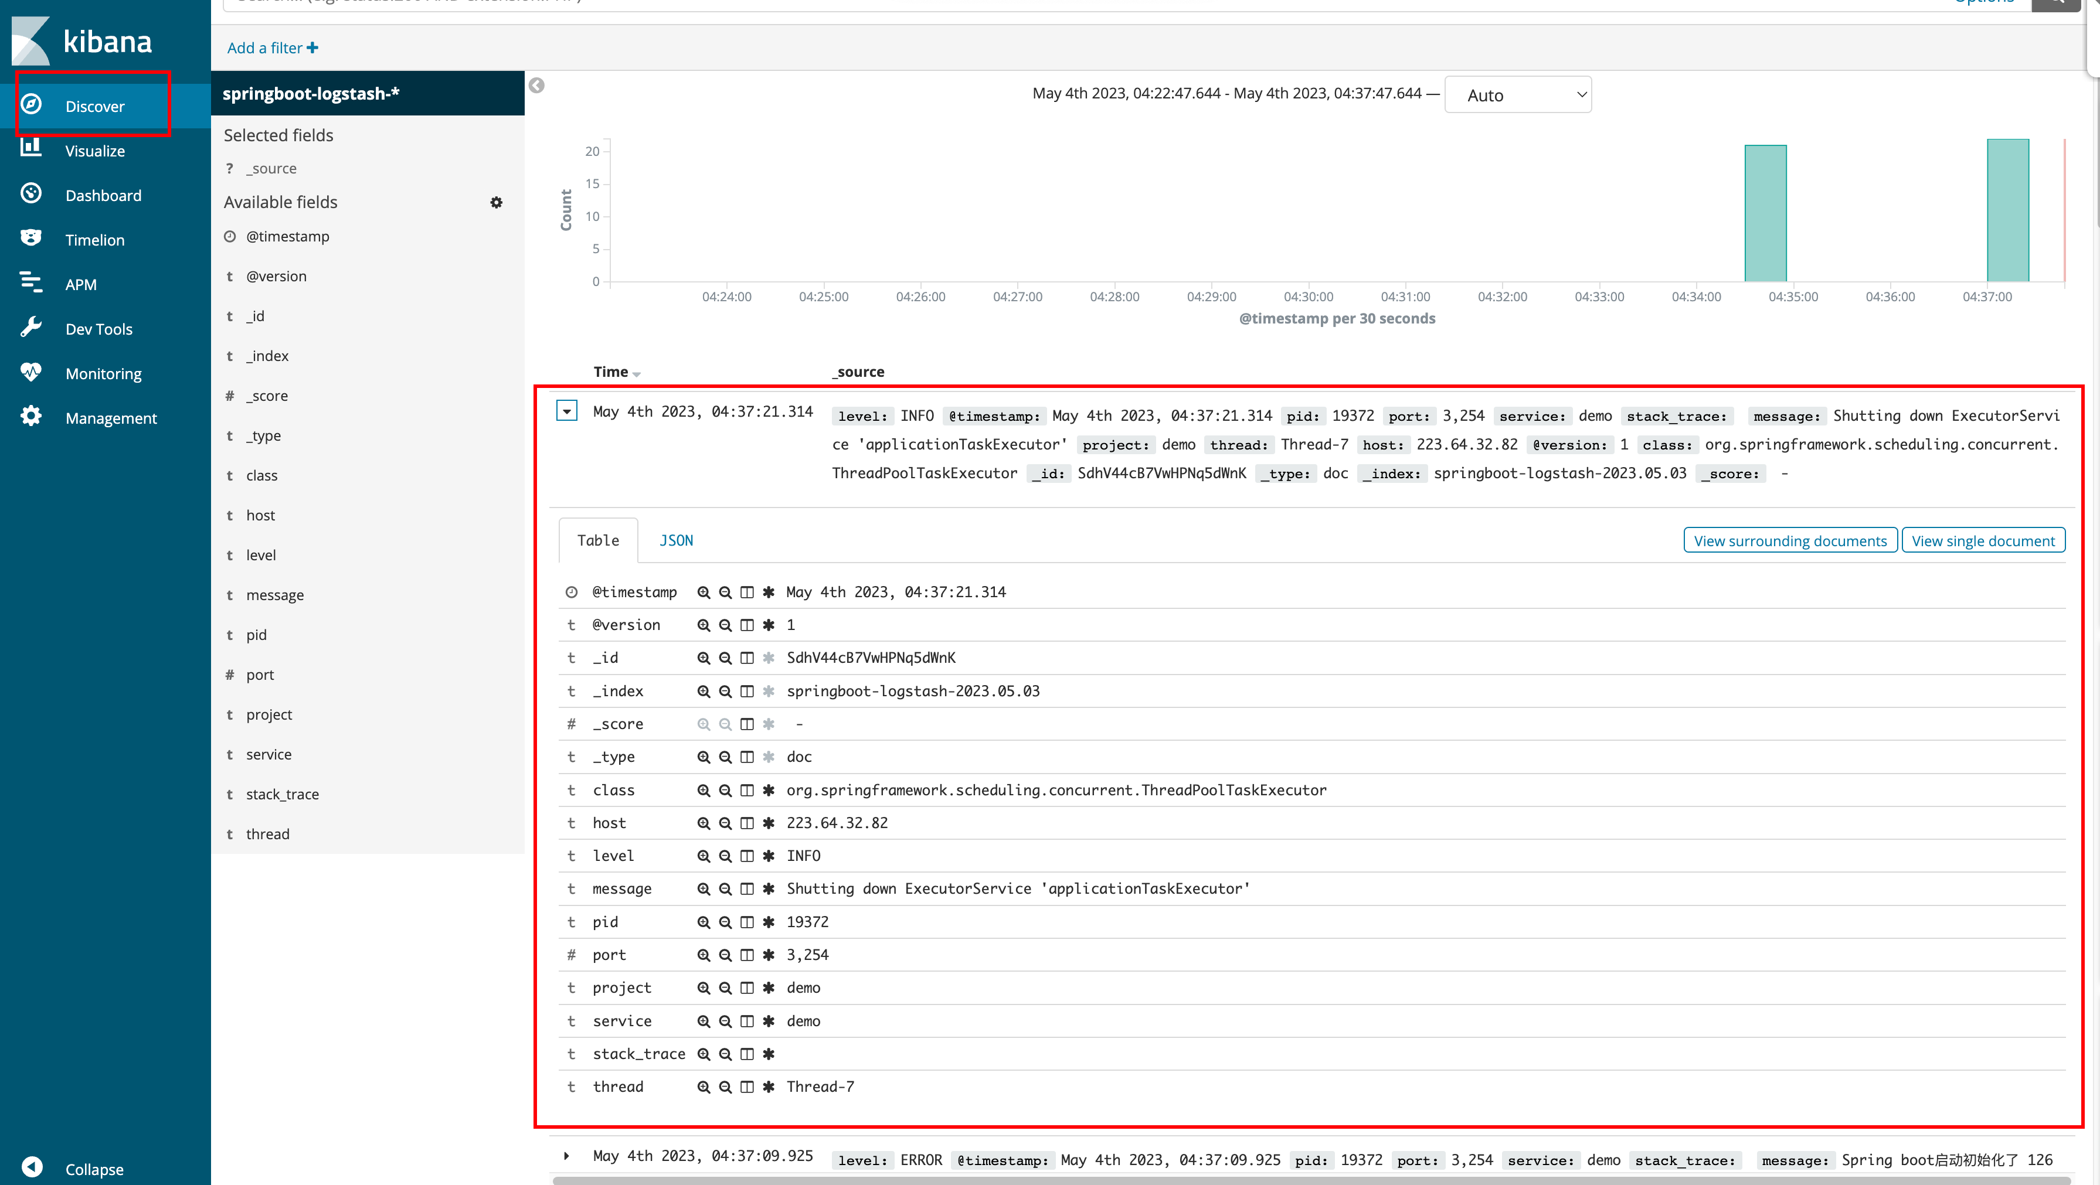Filter out value on @version row
This screenshot has width=2100, height=1185.
[x=725, y=625]
